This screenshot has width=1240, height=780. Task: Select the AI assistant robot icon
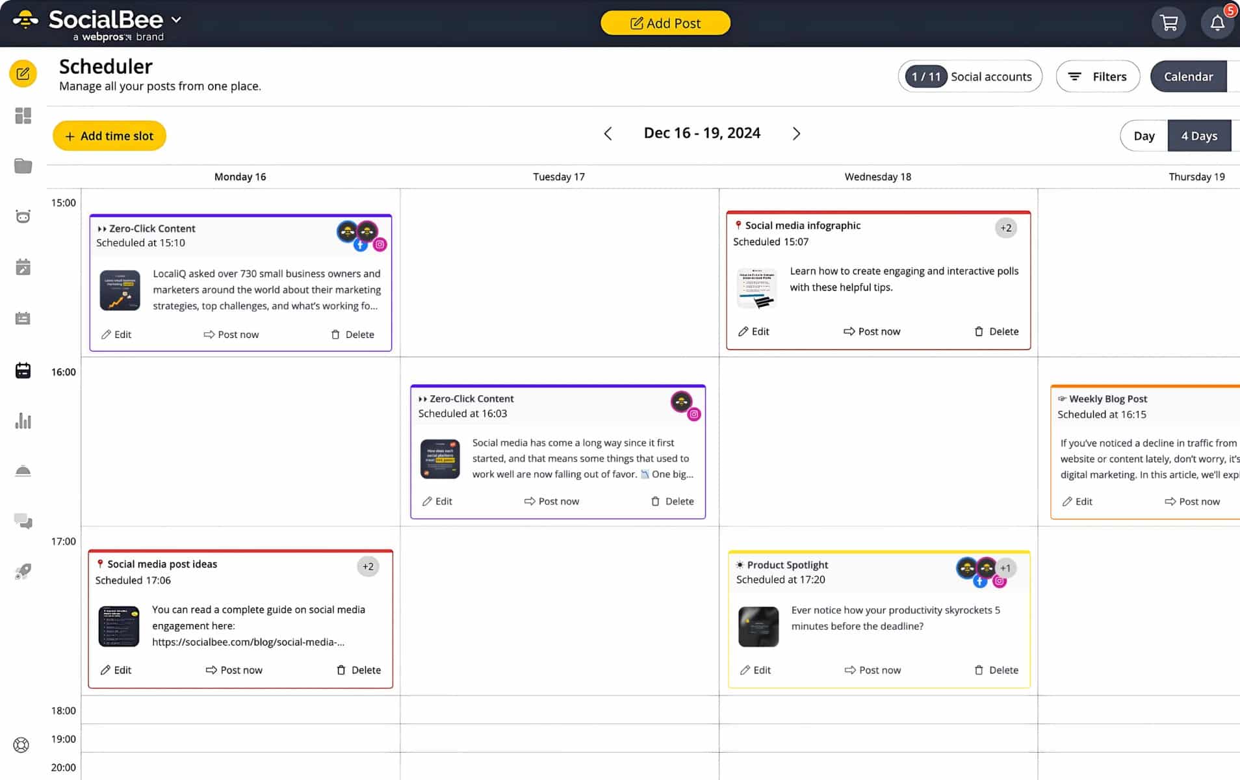[23, 216]
